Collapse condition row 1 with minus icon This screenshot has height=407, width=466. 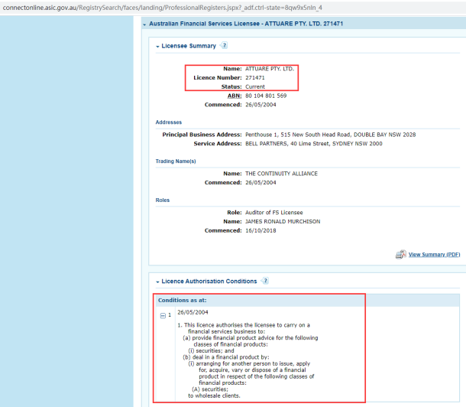pos(163,315)
